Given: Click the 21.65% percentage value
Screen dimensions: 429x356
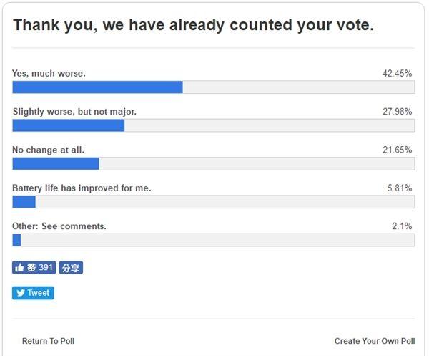Looking at the screenshot, I should 398,150.
